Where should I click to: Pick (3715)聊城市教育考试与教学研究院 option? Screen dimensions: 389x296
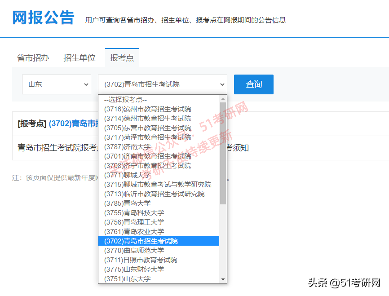pos(159,185)
